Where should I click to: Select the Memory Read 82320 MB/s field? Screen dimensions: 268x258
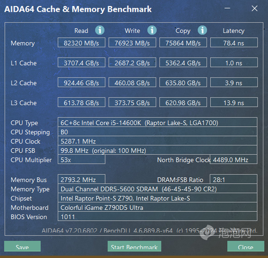(81, 42)
